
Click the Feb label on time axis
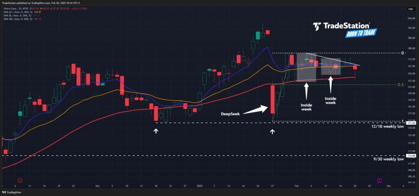[296, 186]
